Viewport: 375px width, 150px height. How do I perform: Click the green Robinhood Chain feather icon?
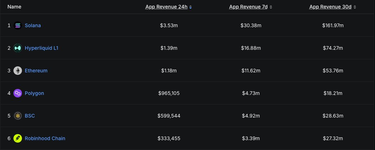point(18,138)
